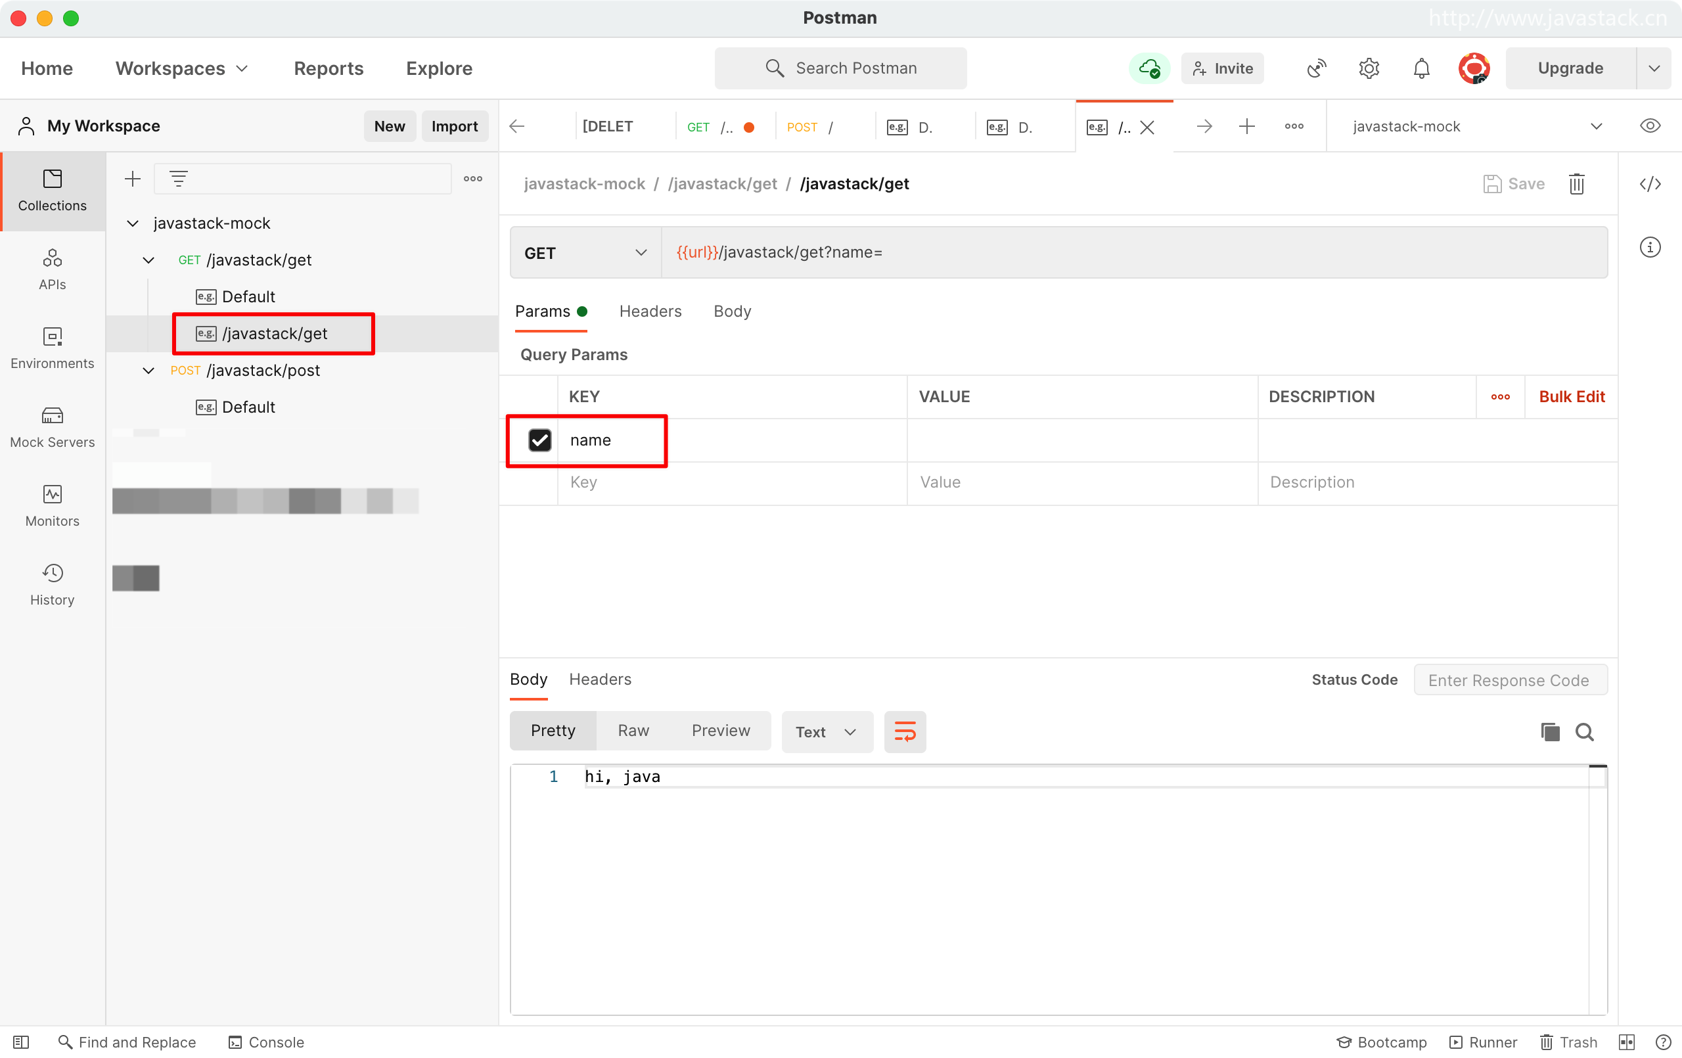Switch to the request Headers tab
Viewport: 1682px width, 1058px height.
tap(650, 311)
